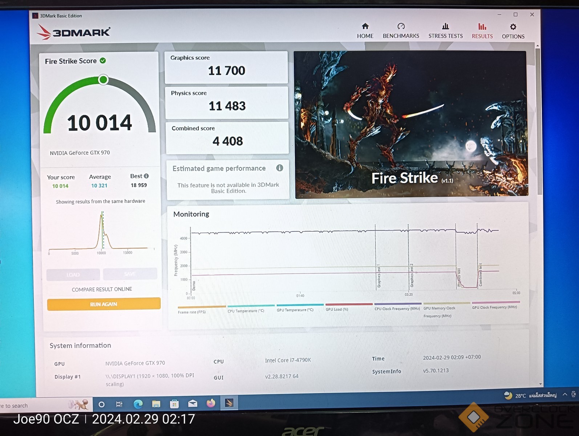Toggle the Frame rate (FPS) legend

pos(201,310)
